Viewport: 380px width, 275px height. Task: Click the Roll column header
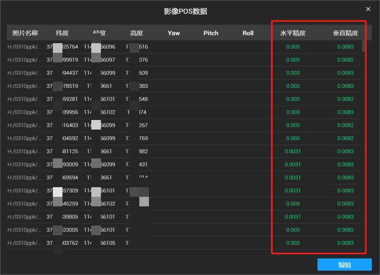pos(248,33)
